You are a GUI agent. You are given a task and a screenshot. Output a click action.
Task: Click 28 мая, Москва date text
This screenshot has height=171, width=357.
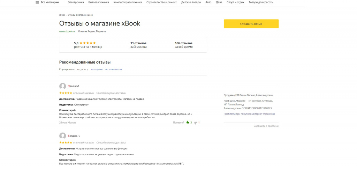click(68, 122)
